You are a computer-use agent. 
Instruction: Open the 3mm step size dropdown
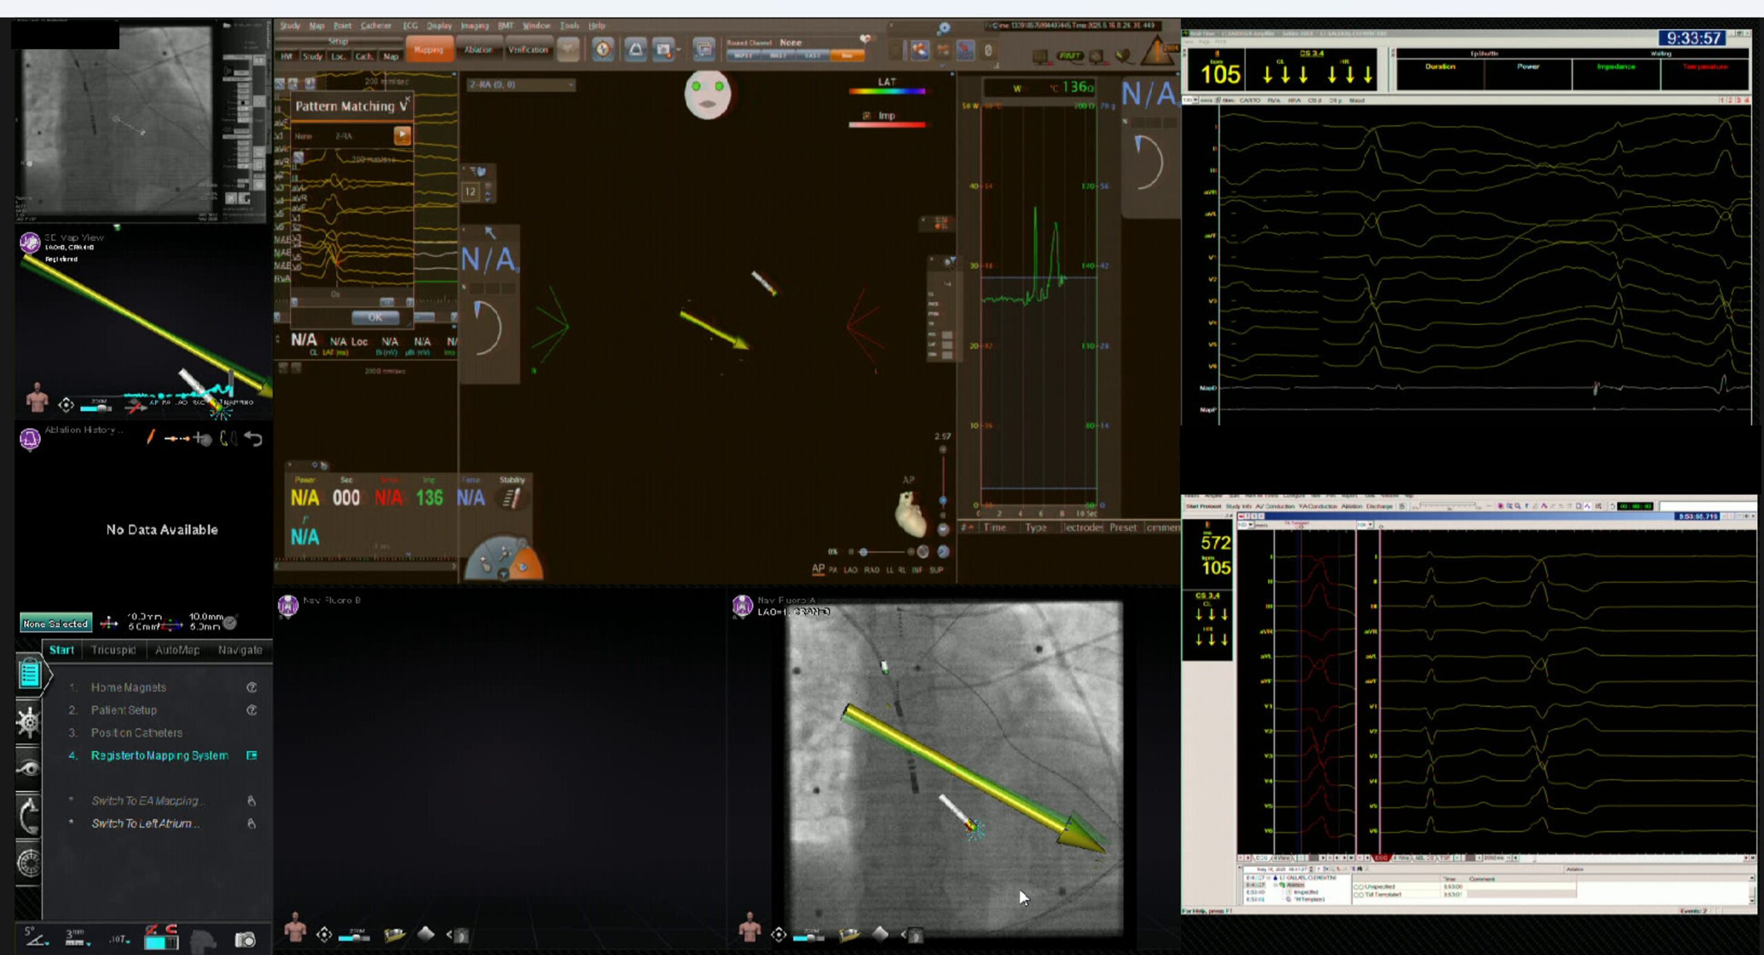[77, 938]
